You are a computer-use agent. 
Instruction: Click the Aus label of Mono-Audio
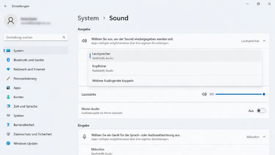tap(251, 111)
